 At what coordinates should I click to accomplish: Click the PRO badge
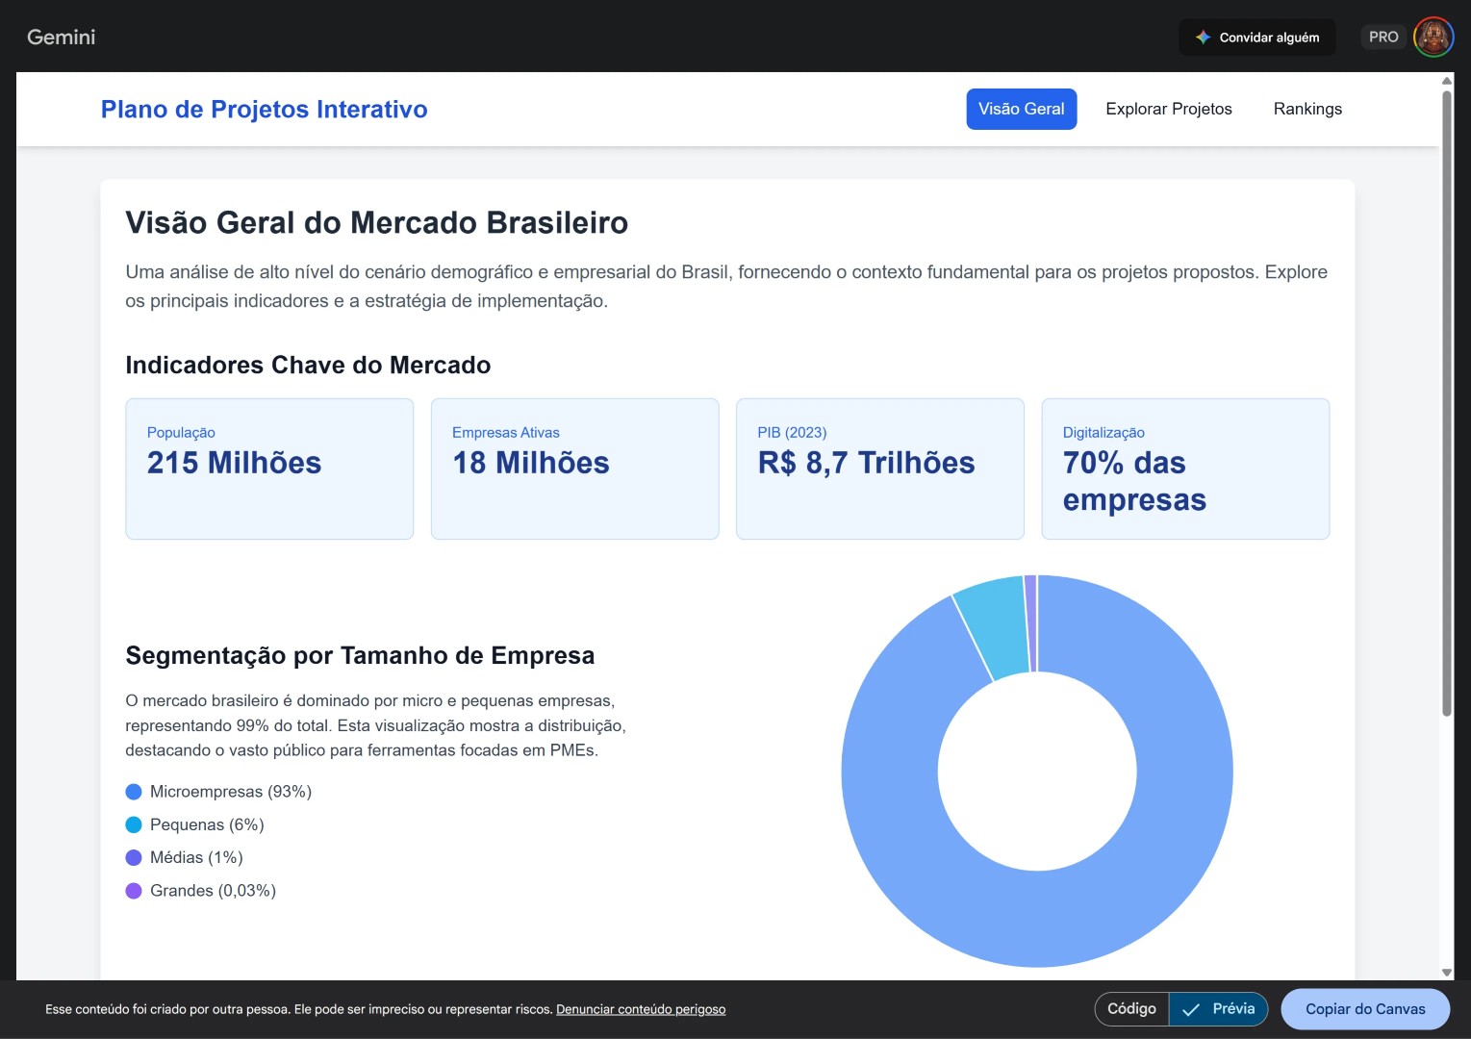[1382, 38]
